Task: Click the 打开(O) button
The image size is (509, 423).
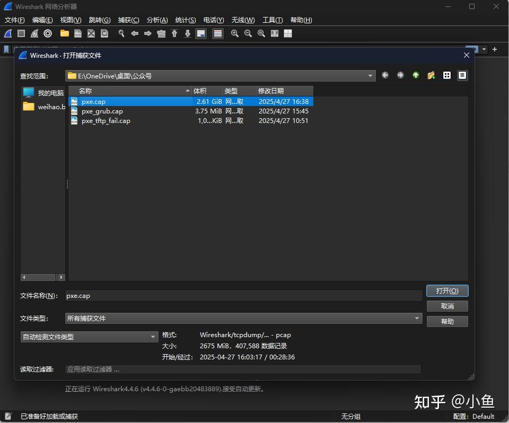Action: (x=447, y=291)
